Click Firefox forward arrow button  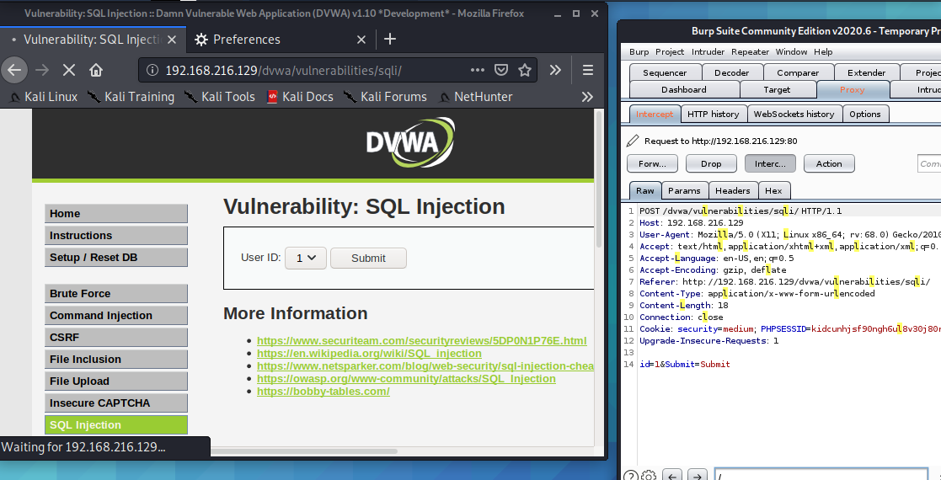(42, 70)
